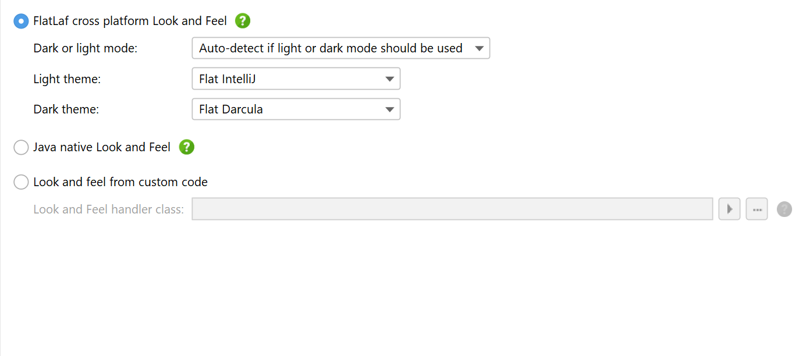Click the 'Java native Look and Feel' label text

(102, 147)
